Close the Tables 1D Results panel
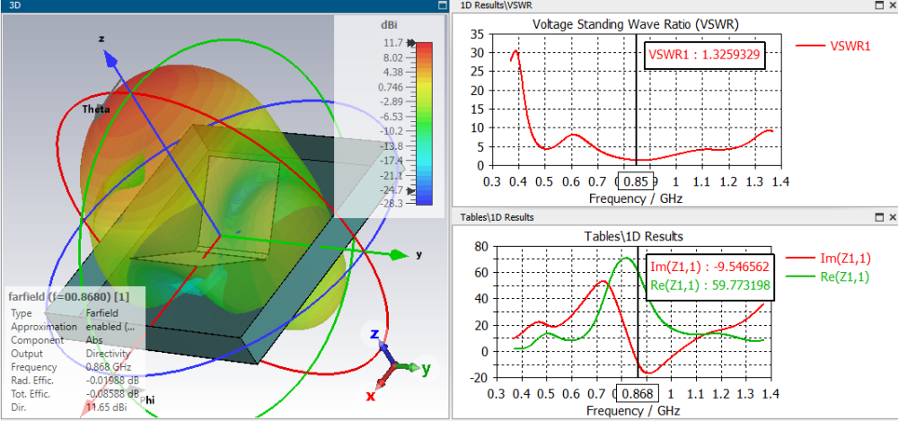The width and height of the screenshot is (898, 421). click(x=892, y=217)
